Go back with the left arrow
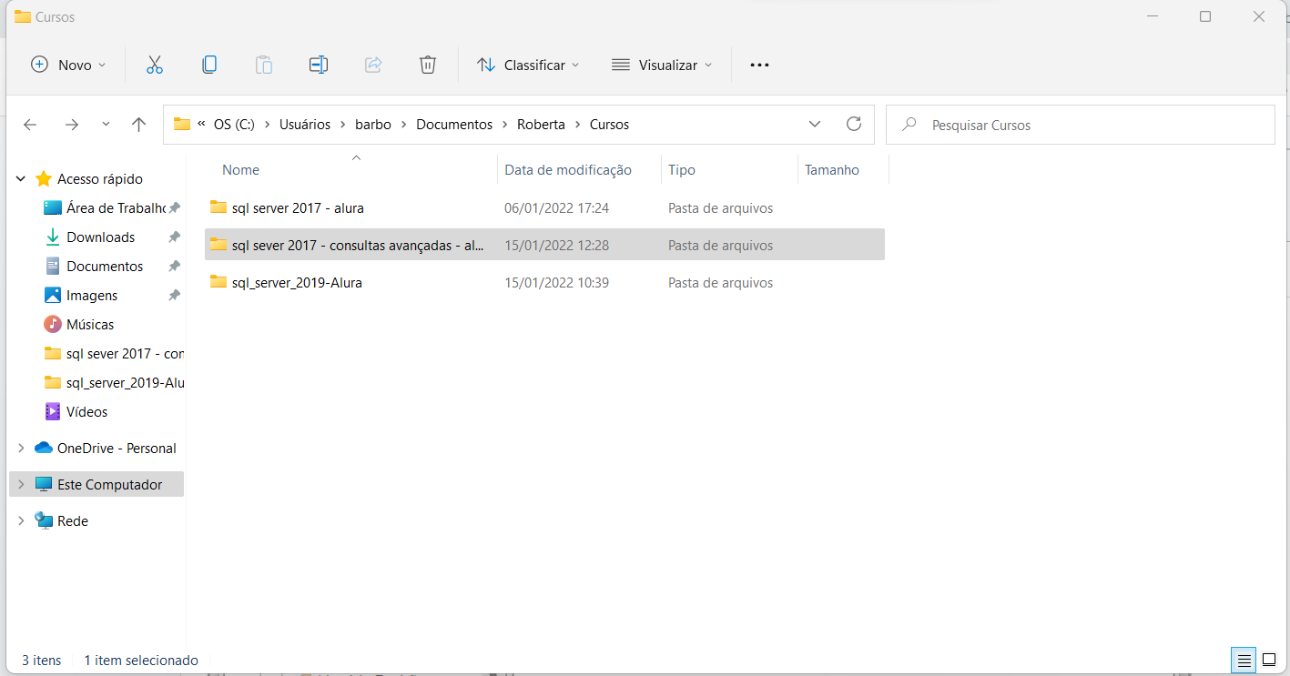 coord(30,125)
